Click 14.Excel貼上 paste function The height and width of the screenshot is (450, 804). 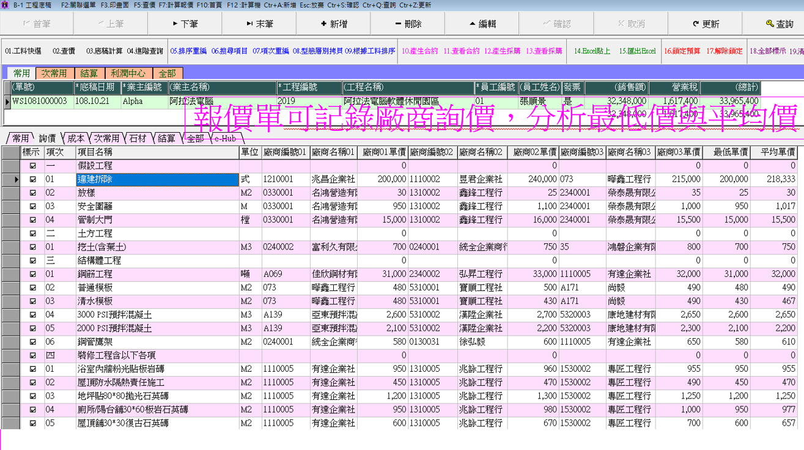(591, 51)
